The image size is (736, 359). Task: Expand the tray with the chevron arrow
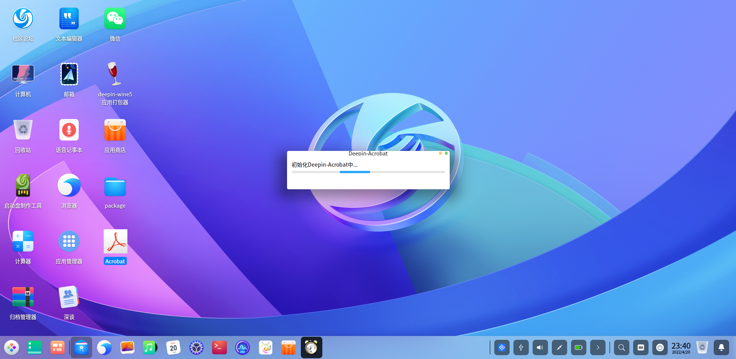tap(597, 348)
